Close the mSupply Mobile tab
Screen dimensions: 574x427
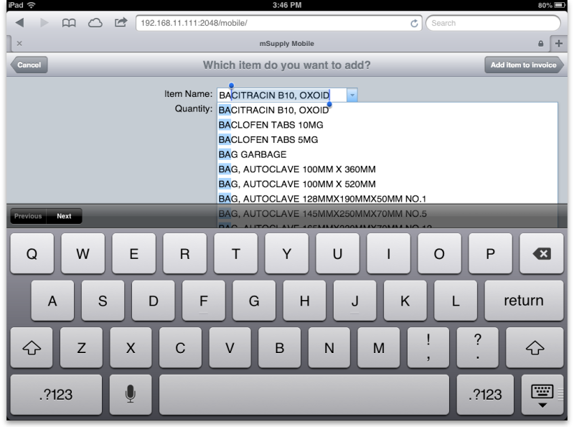click(x=19, y=43)
